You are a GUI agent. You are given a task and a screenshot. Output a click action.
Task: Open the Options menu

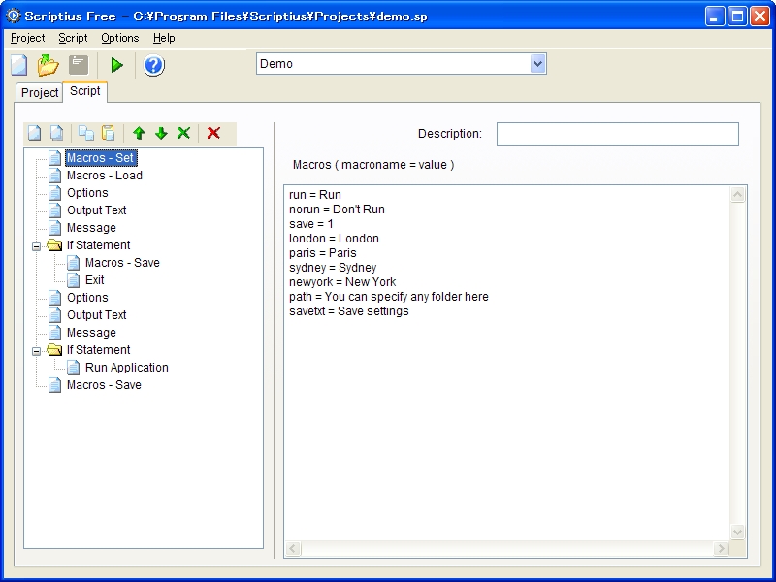click(119, 38)
